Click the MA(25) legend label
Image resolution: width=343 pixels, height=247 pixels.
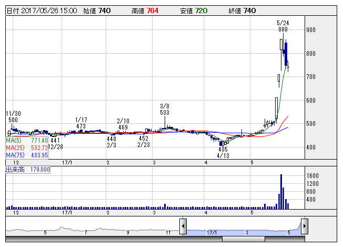click(14, 148)
